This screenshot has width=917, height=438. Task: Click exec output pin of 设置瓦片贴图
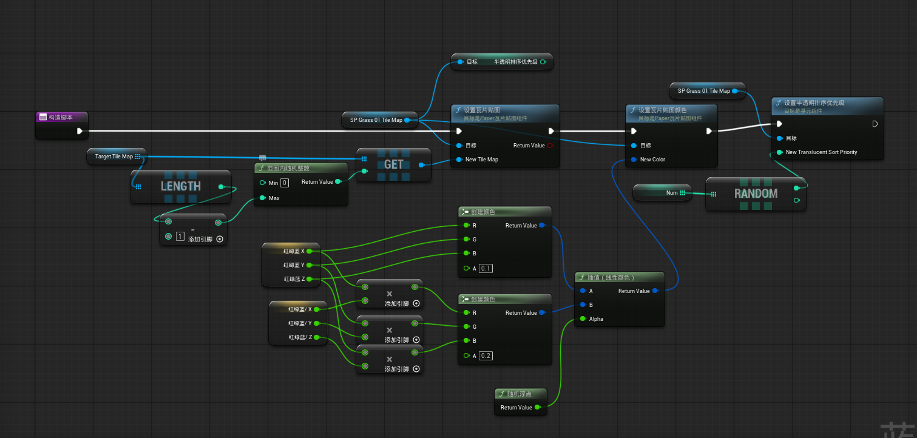pyautogui.click(x=551, y=130)
